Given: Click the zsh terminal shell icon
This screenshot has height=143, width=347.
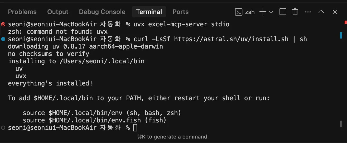Looking at the screenshot, I should (x=239, y=12).
